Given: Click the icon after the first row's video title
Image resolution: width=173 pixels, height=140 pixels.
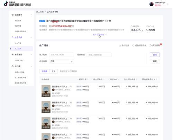Looking at the screenshot, I should click(x=71, y=86).
